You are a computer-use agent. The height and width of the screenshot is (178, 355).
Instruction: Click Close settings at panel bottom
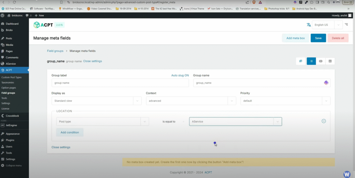point(61,147)
